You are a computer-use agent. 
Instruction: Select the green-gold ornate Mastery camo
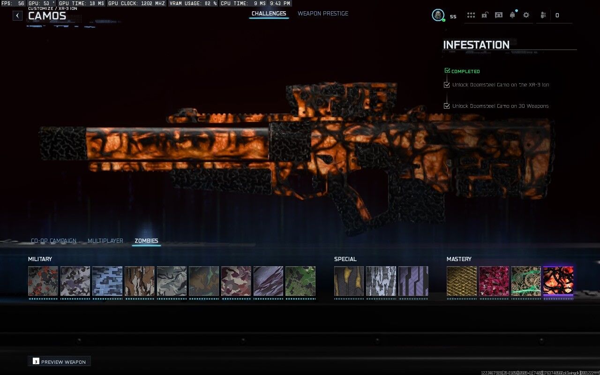pyautogui.click(x=526, y=281)
